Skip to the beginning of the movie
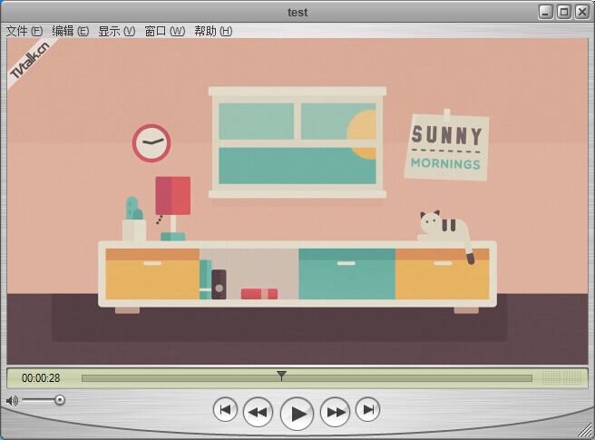The image size is (595, 440). (226, 410)
